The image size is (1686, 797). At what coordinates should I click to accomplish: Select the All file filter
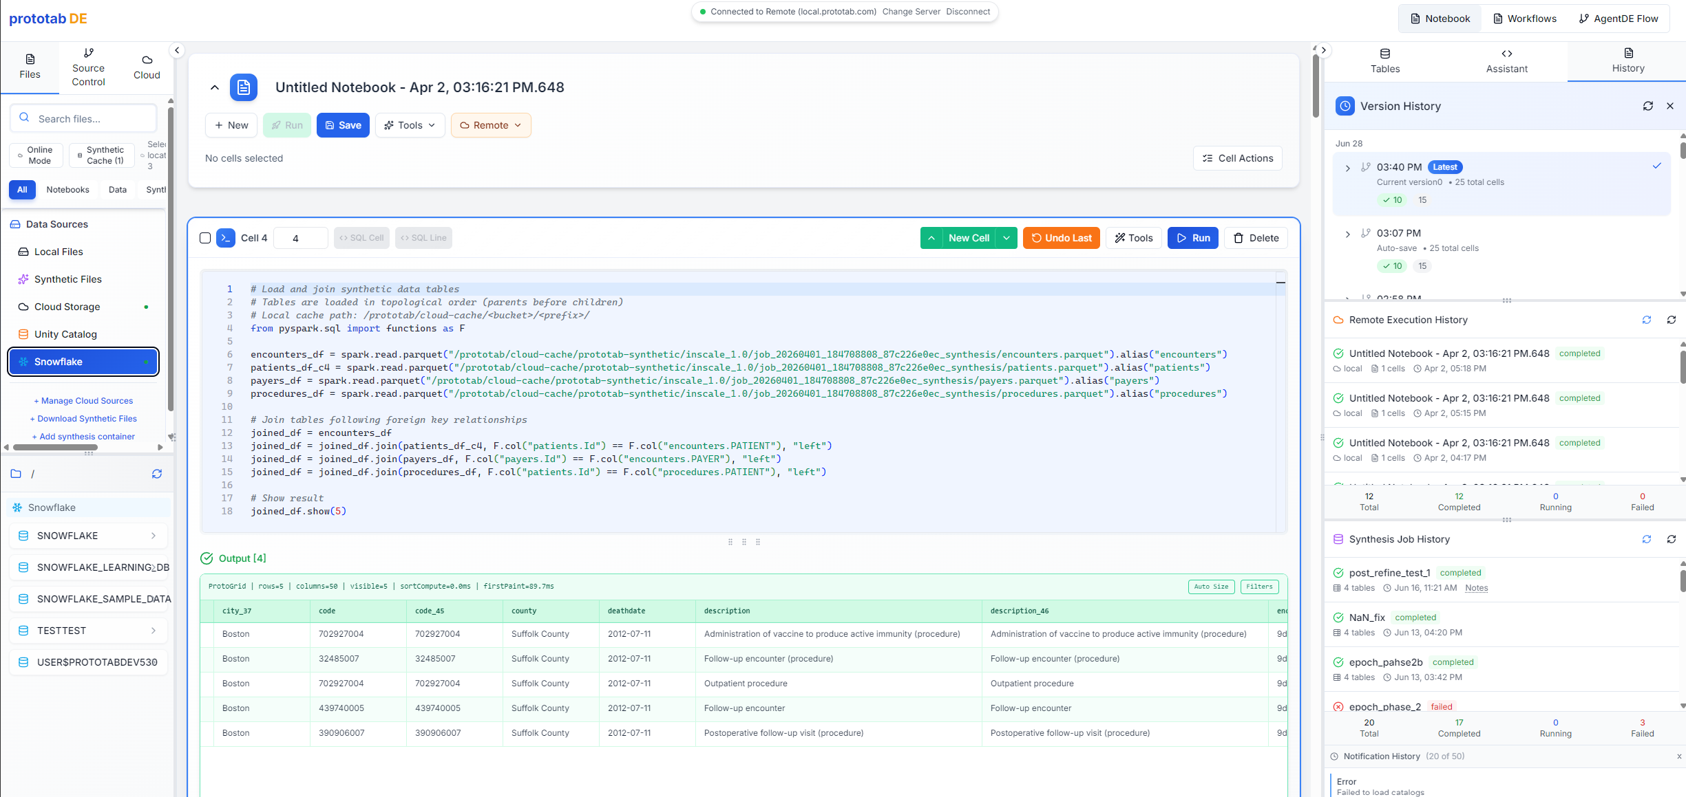(22, 190)
